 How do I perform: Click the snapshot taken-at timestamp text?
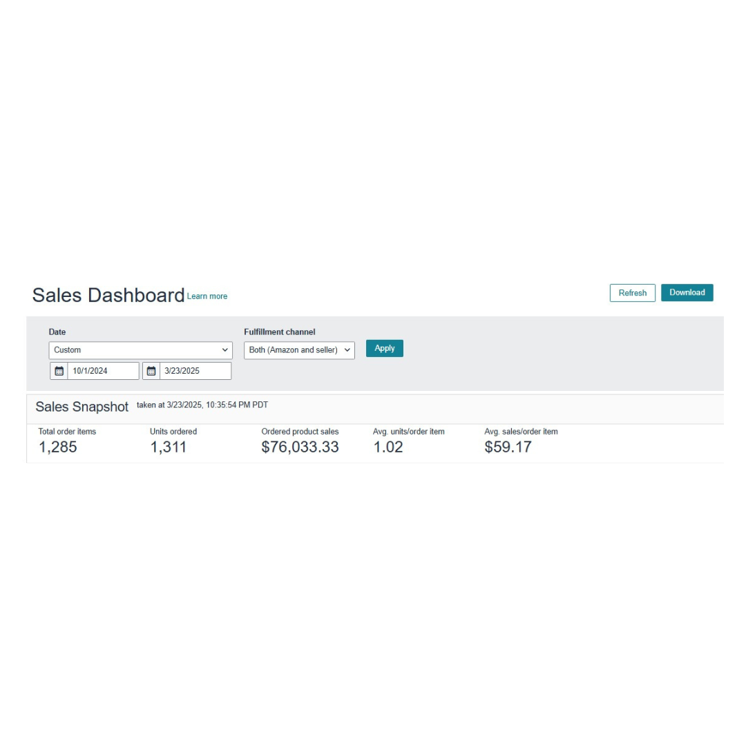[202, 405]
